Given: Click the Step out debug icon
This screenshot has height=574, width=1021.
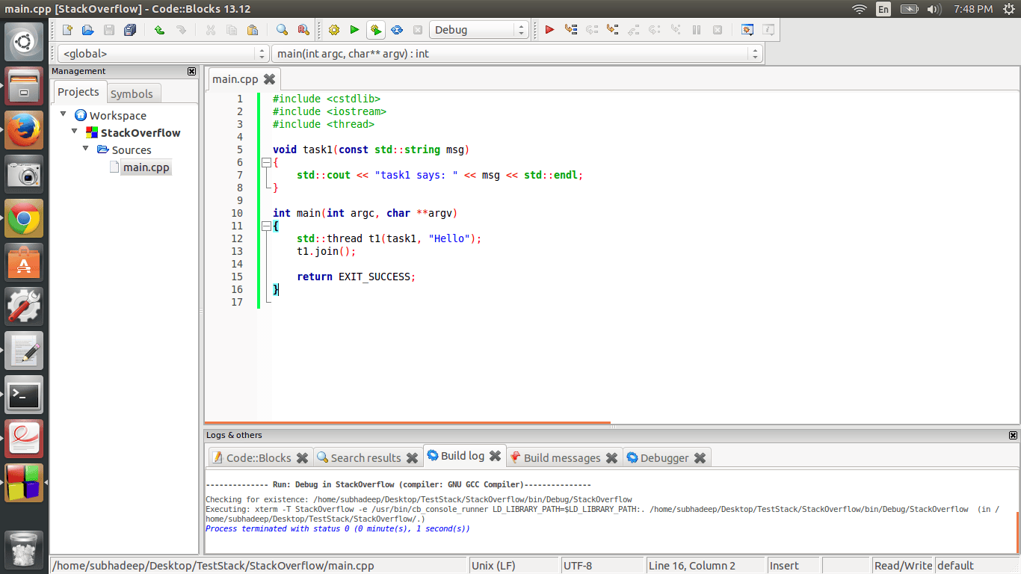Looking at the screenshot, I should 634,30.
